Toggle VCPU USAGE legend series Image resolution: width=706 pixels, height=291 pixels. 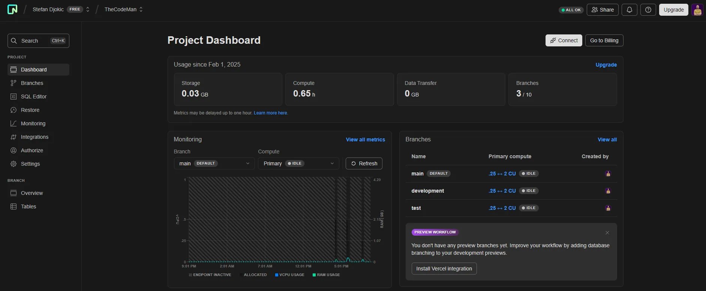click(289, 275)
